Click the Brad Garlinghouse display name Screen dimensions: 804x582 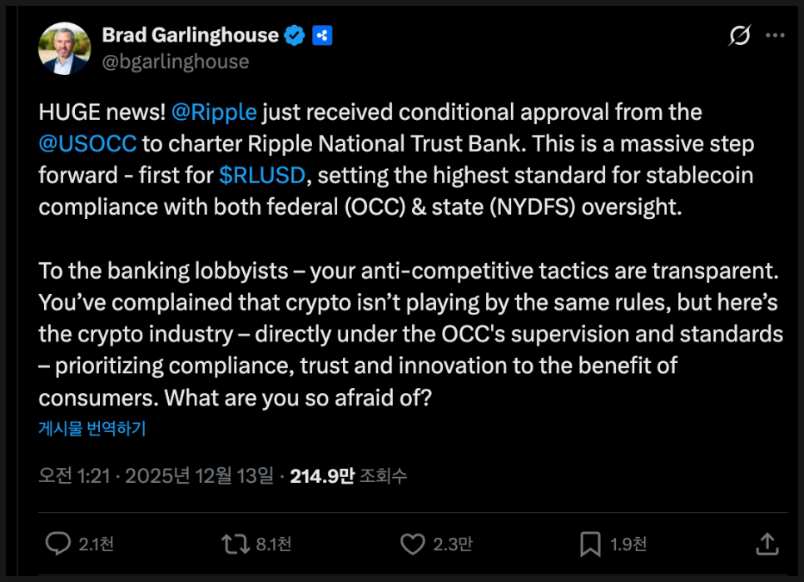(x=190, y=35)
